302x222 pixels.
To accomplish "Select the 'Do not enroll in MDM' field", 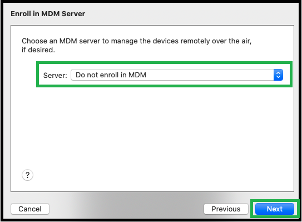I will click(x=177, y=75).
